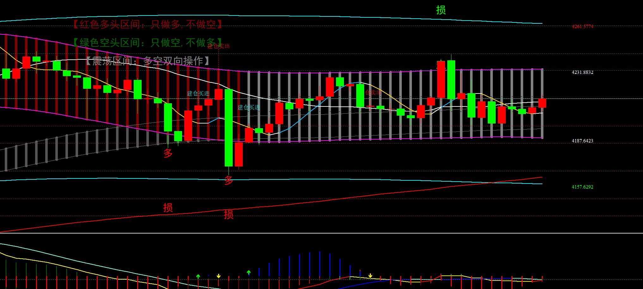Click the 4261.5774 price level label
Viewport: 643px width, 289px height.
[x=582, y=27]
